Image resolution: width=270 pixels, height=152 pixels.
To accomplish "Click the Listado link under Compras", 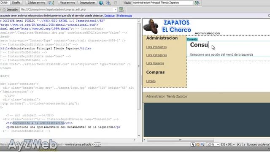I will tap(151, 81).
